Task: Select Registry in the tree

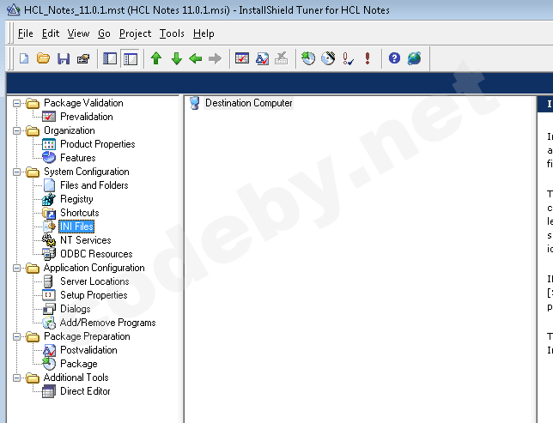Action: tap(76, 199)
